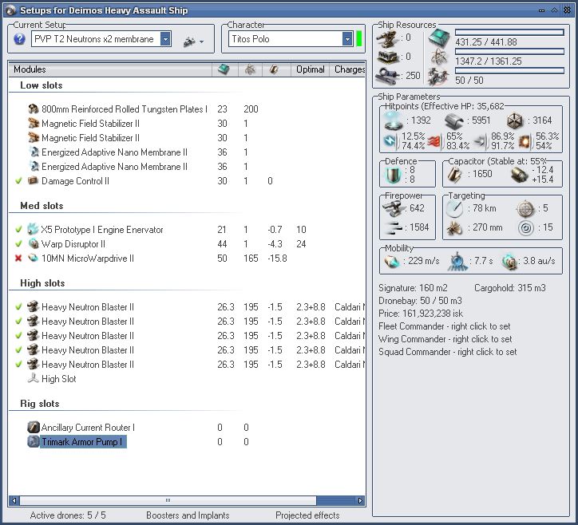Image resolution: width=578 pixels, height=525 pixels.
Task: Toggle Damage Control II active checkmark
Action: pyautogui.click(x=18, y=180)
